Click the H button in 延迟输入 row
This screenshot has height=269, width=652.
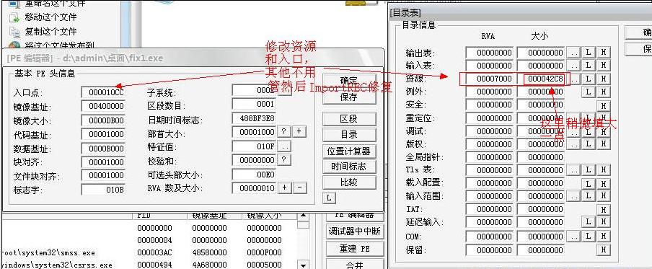[603, 222]
